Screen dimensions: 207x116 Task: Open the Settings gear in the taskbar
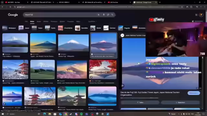click(103, 114)
